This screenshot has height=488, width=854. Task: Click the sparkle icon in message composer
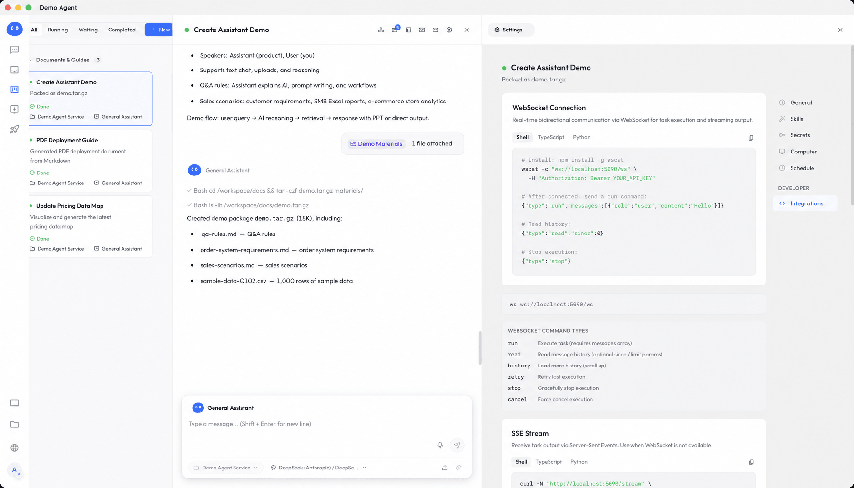(458, 468)
